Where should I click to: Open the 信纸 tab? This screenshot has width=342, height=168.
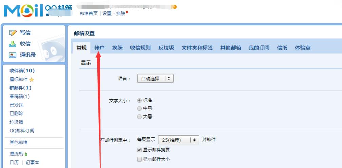pyautogui.click(x=282, y=48)
